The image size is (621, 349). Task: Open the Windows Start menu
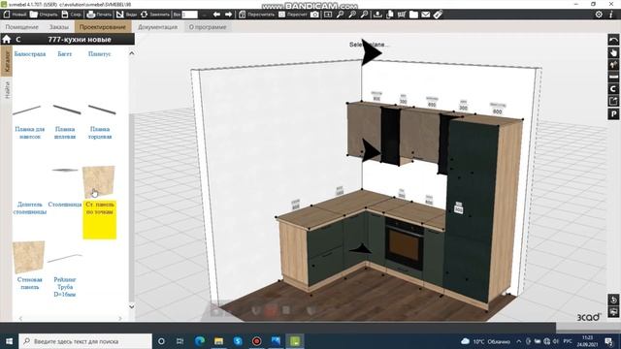(x=9, y=341)
